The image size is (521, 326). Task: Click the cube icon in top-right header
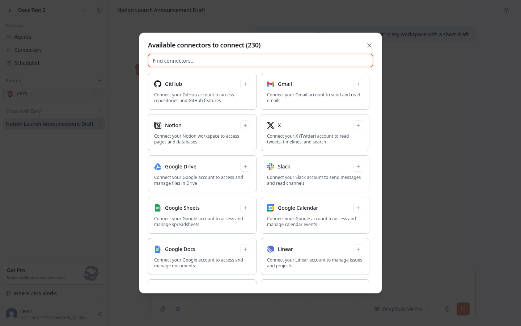tap(507, 10)
